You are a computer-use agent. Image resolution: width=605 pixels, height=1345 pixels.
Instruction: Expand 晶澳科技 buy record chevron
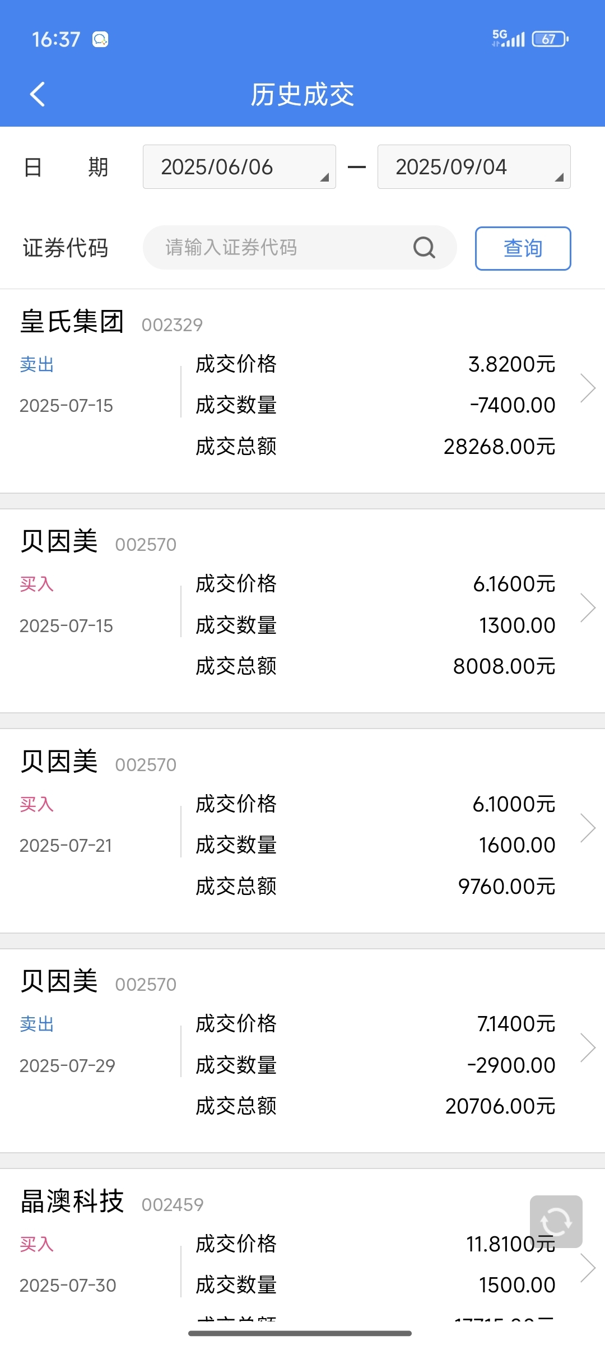click(588, 1268)
